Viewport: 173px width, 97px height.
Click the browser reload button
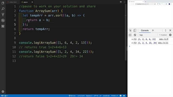coord(133,4)
